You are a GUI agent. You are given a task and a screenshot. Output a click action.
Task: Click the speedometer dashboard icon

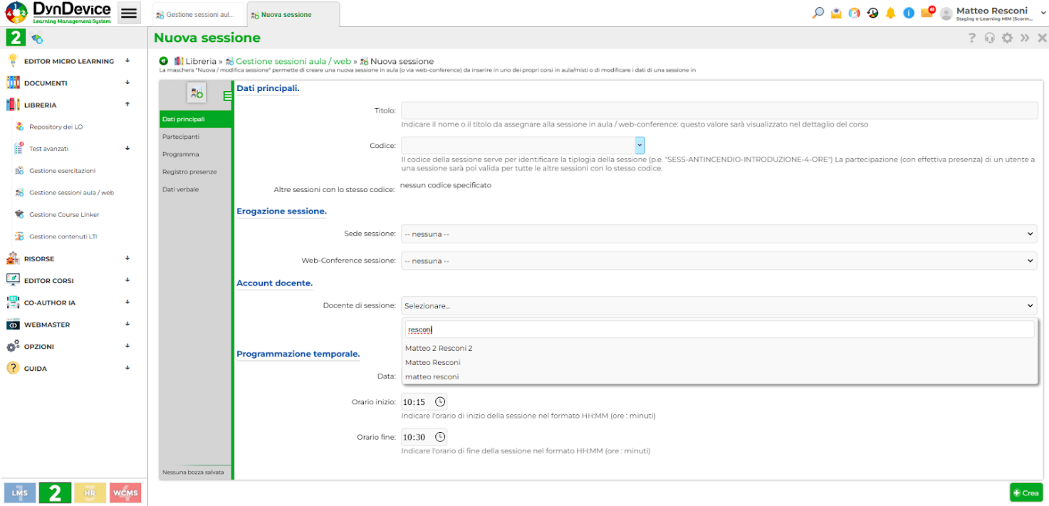pos(855,13)
